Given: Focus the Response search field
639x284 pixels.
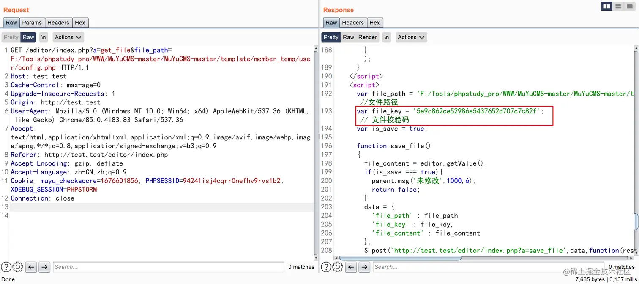Looking at the screenshot, I should 489,267.
